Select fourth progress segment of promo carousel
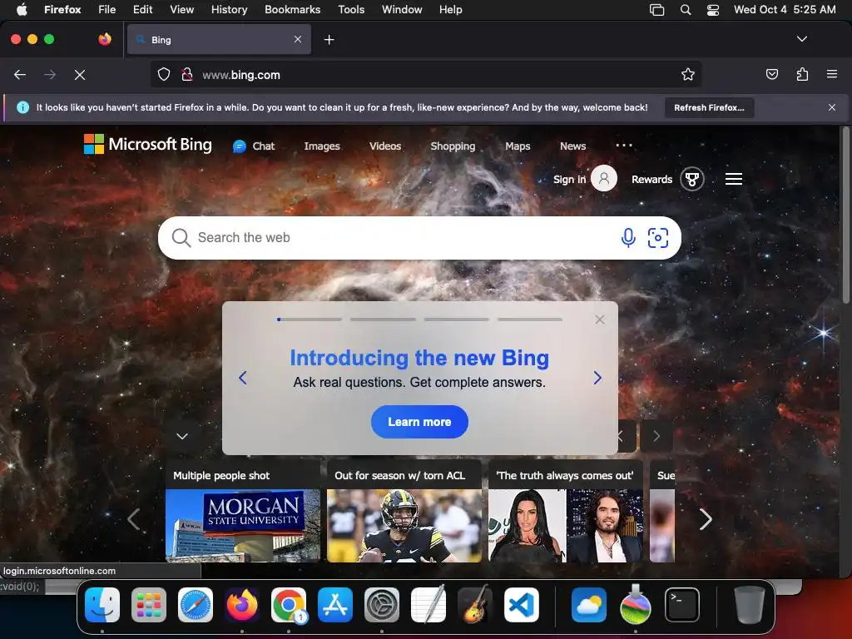The image size is (852, 639). pos(530,319)
